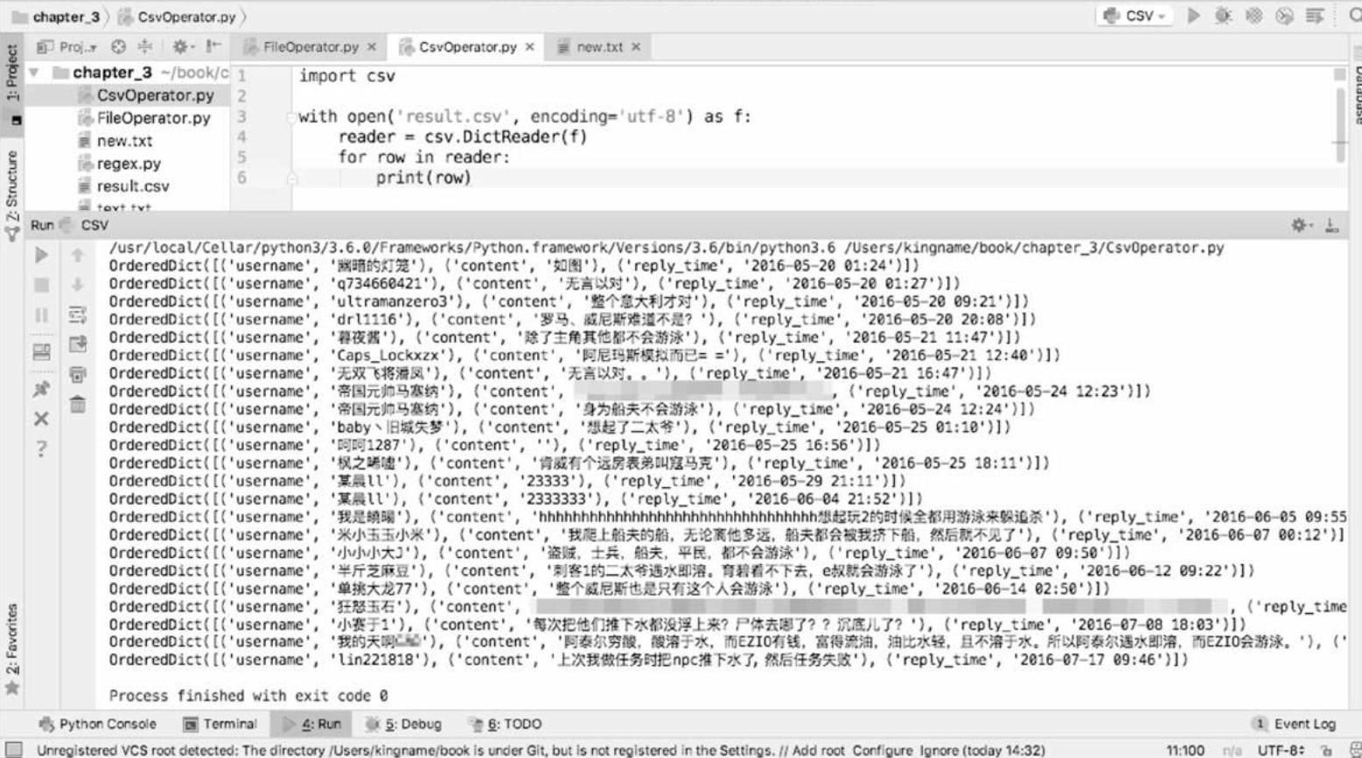
Task: Collapse the chapter_3 folder tree node
Action: [x=34, y=73]
